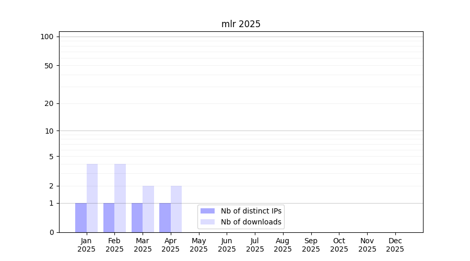This screenshot has width=470, height=261.
Task: Click the 'mlr 2025' chart title
Action: [x=241, y=24]
